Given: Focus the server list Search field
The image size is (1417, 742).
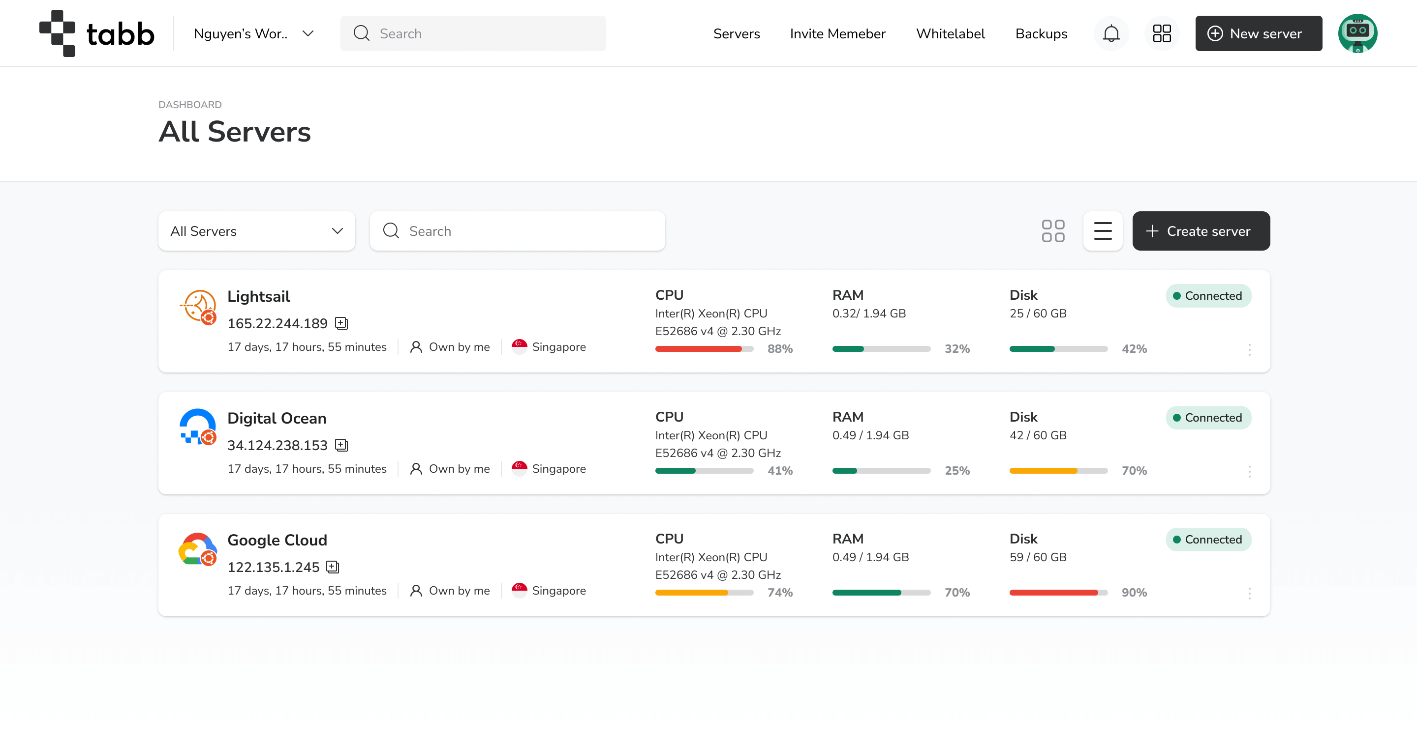Looking at the screenshot, I should (517, 231).
